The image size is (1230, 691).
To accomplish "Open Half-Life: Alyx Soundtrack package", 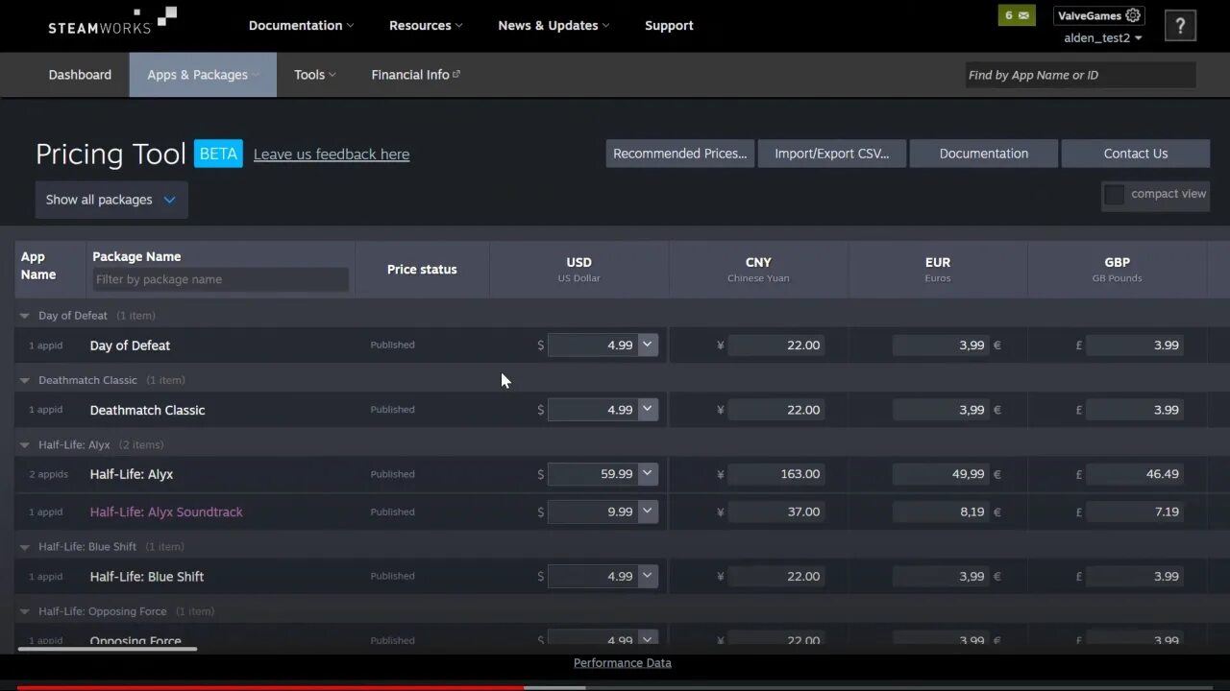I will click(166, 512).
